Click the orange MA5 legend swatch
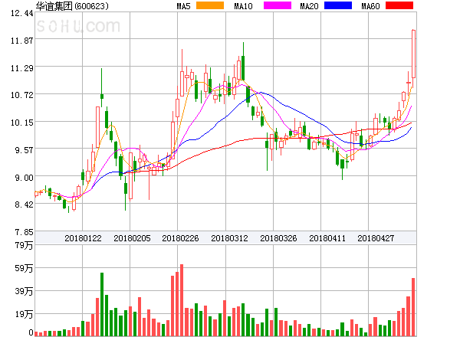 click(x=210, y=5)
